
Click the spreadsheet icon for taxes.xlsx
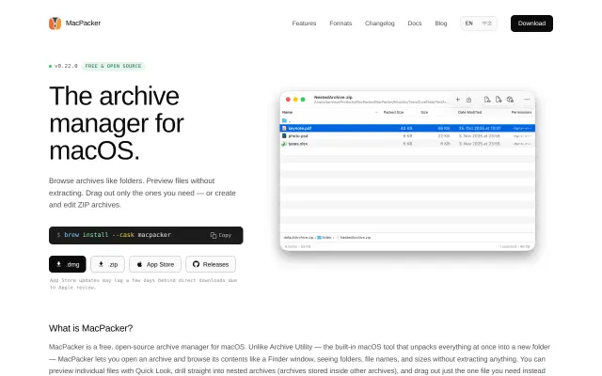point(284,144)
